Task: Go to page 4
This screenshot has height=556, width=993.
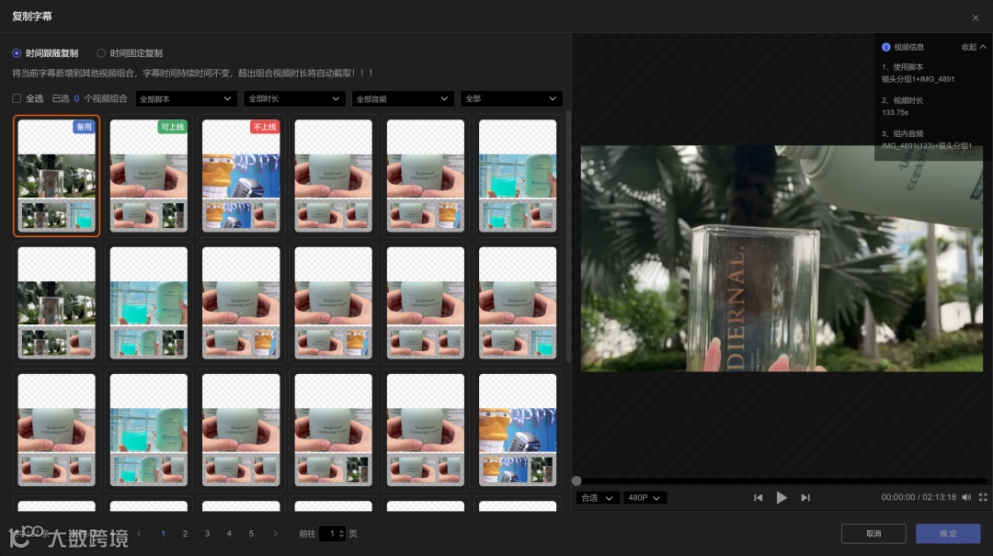Action: point(229,534)
